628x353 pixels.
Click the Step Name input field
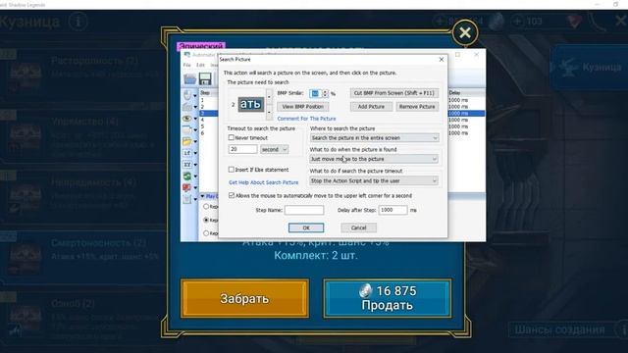pos(304,210)
